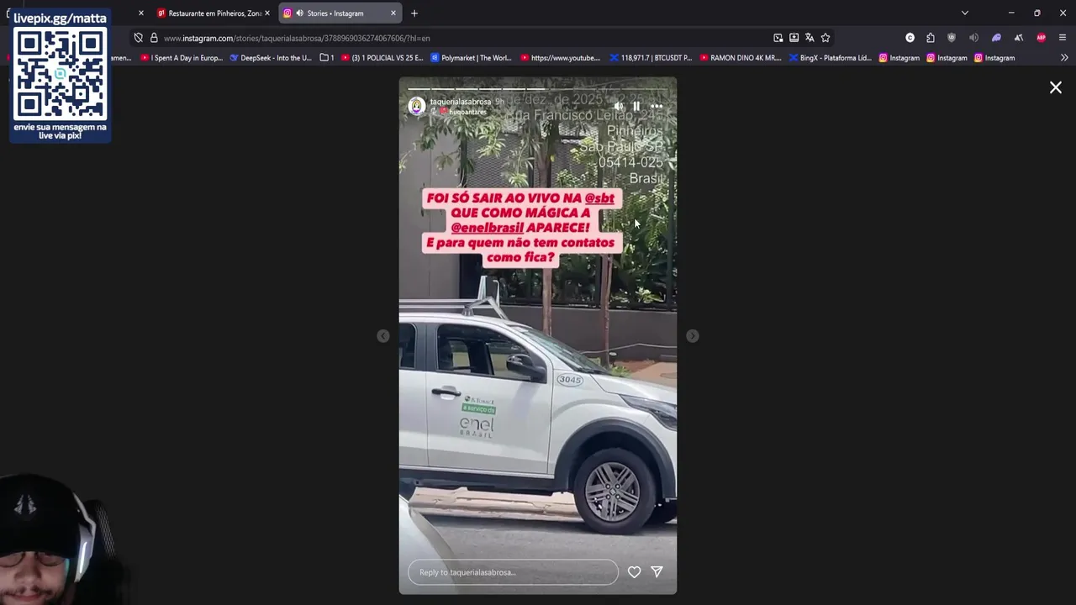The height and width of the screenshot is (605, 1076).
Task: Pause the playing story
Action: (636, 106)
